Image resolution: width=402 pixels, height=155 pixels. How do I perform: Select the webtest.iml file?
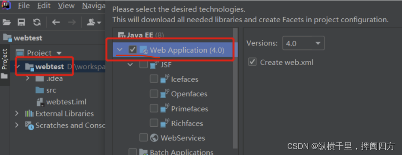coord(66,102)
